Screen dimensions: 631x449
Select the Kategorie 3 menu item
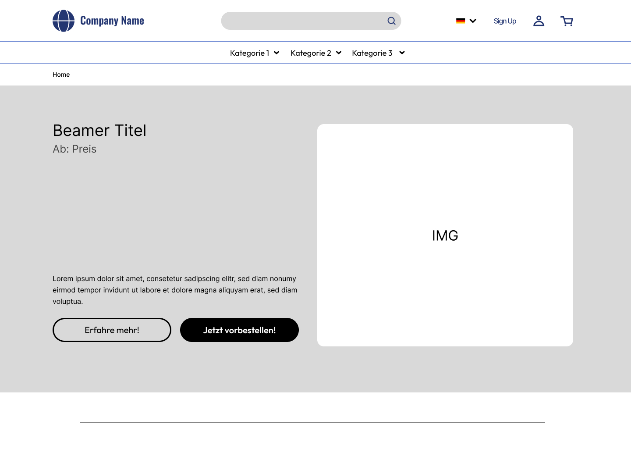[x=372, y=53]
